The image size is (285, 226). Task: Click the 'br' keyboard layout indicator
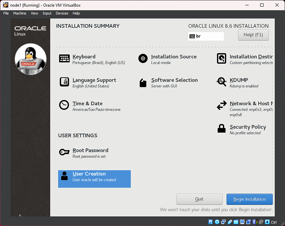click(206, 36)
